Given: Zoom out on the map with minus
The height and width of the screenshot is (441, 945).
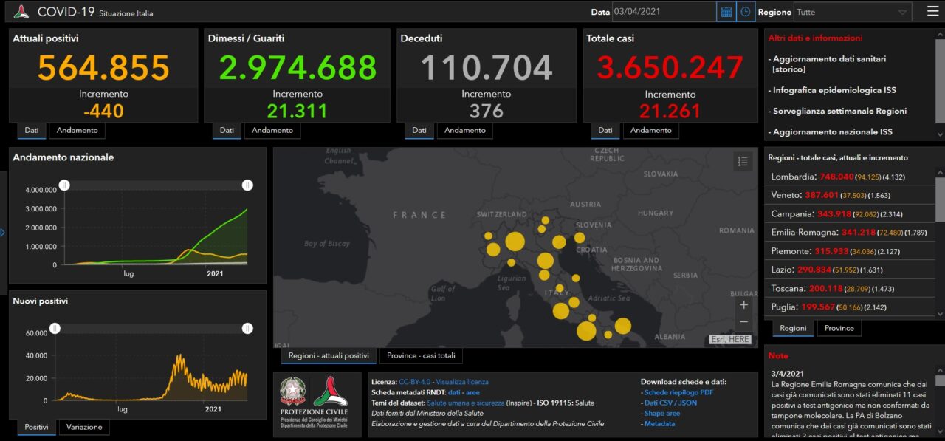Looking at the screenshot, I should click(743, 322).
